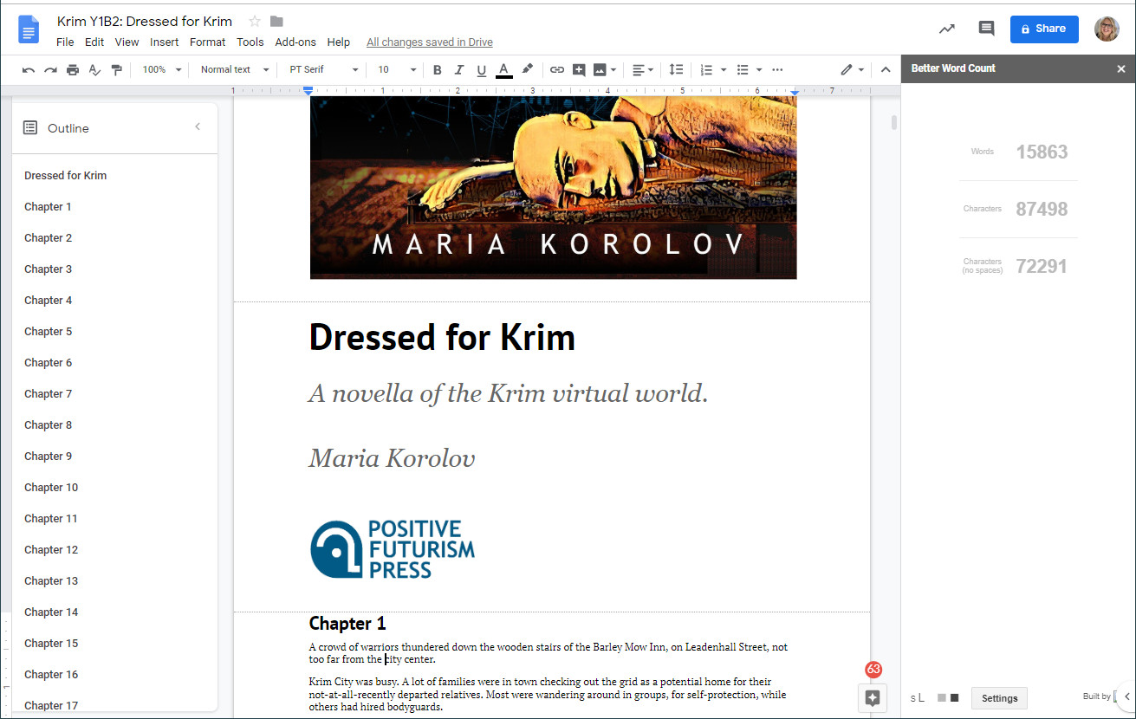Go to Chapter 16 in outline
This screenshot has height=719, width=1136.
click(51, 675)
